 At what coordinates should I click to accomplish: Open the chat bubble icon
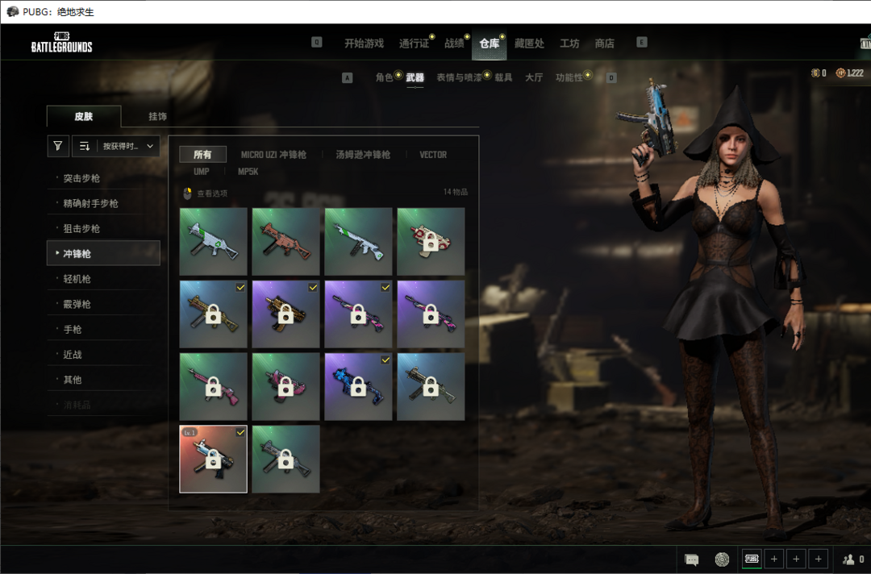[691, 559]
